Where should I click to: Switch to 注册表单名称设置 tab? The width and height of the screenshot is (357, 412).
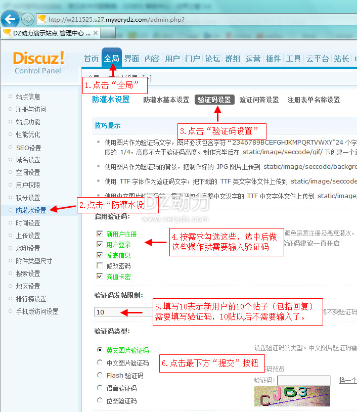(314, 100)
